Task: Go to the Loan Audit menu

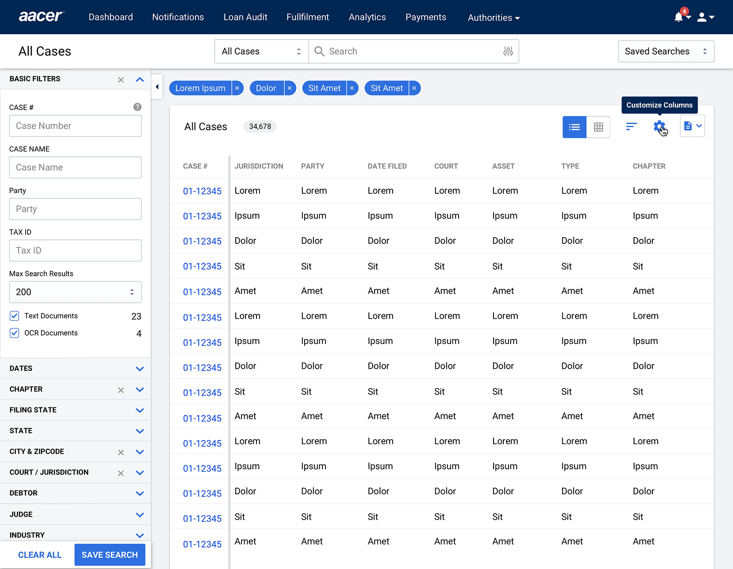Action: [x=245, y=17]
